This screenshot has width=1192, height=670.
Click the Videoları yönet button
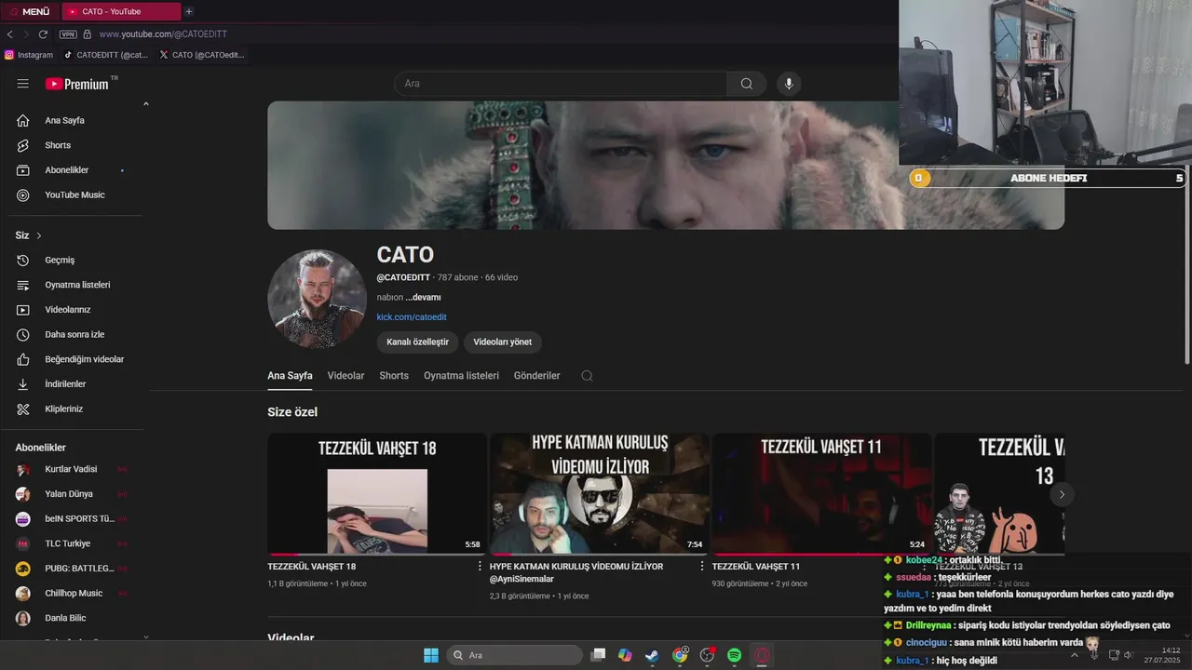502,342
